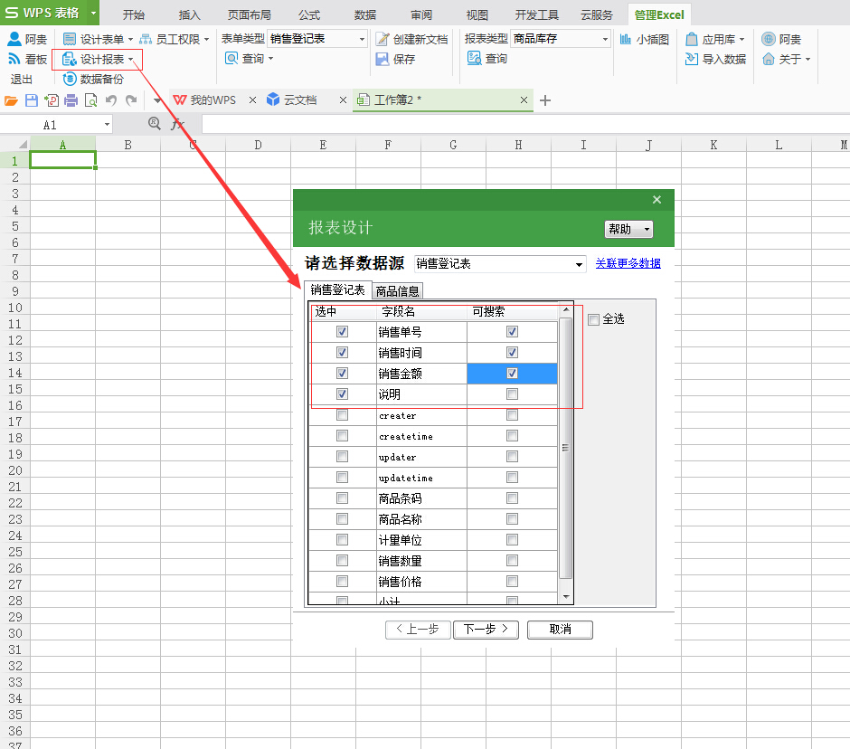This screenshot has width=850, height=749.
Task: Click the print preview icon
Action: (91, 100)
